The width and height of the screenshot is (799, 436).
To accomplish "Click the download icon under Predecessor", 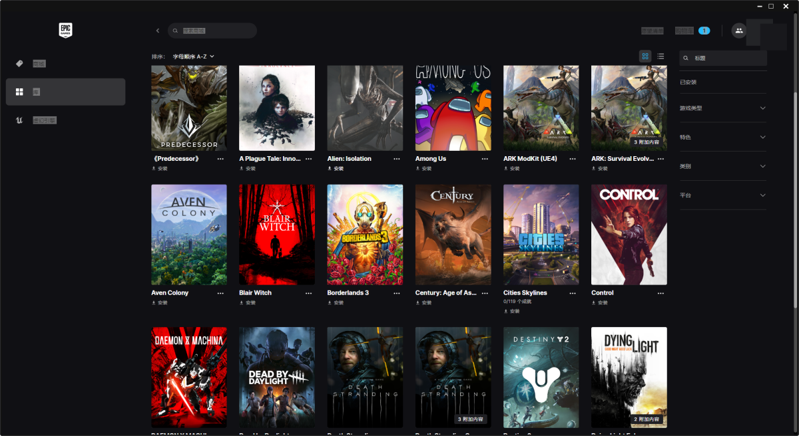I will [x=154, y=169].
